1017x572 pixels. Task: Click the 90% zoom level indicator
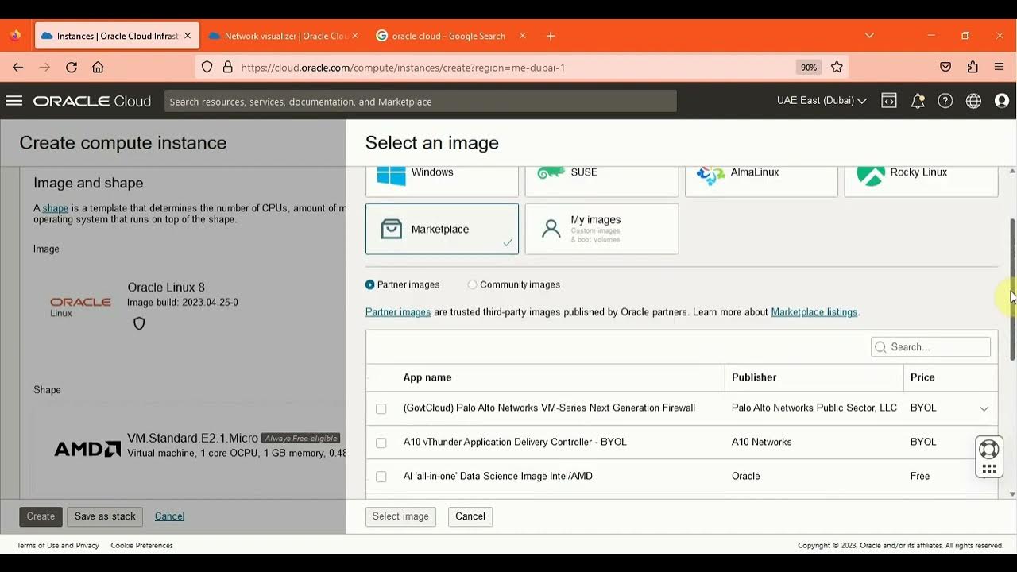(x=809, y=68)
